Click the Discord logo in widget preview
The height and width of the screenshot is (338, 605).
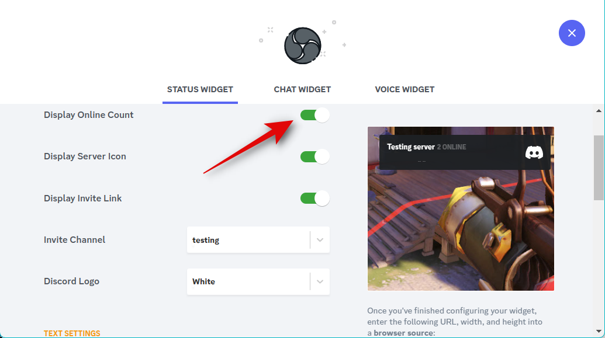pyautogui.click(x=534, y=152)
